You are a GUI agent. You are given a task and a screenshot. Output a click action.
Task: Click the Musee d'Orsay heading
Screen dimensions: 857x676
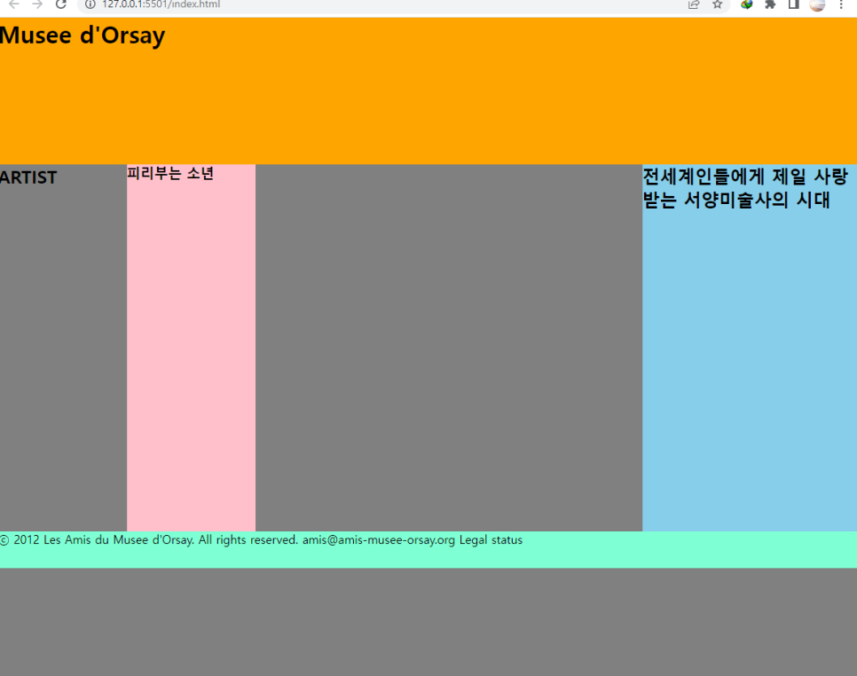(x=82, y=36)
